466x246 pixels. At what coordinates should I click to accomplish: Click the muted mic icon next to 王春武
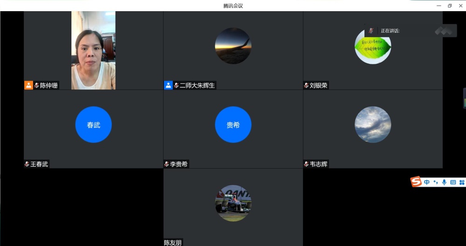point(27,164)
